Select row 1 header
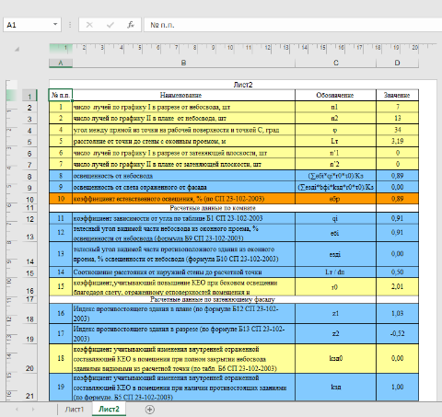 pyautogui.click(x=29, y=96)
